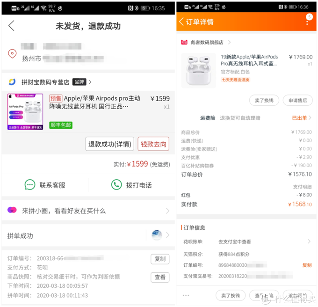
Task: Tap the NFC icon in left status bar
Action: (130, 8)
